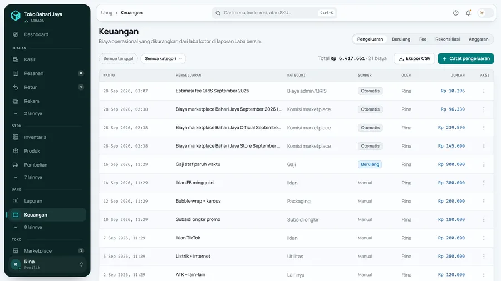Image resolution: width=501 pixels, height=281 pixels.
Task: Click the Pembelian truck icon
Action: pyautogui.click(x=16, y=165)
